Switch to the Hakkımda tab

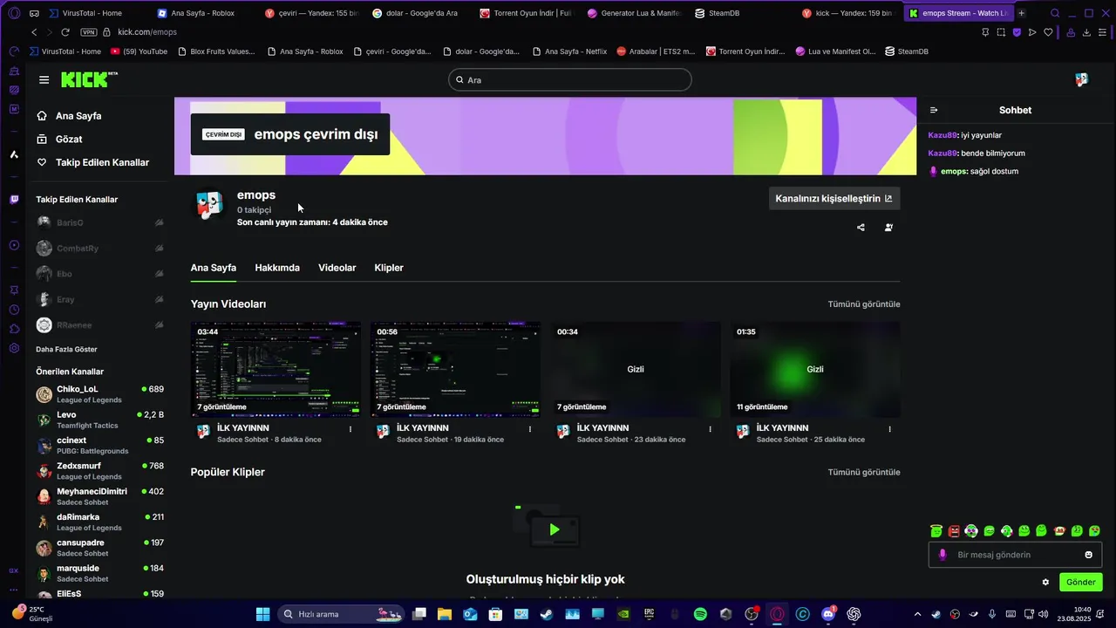pyautogui.click(x=277, y=268)
